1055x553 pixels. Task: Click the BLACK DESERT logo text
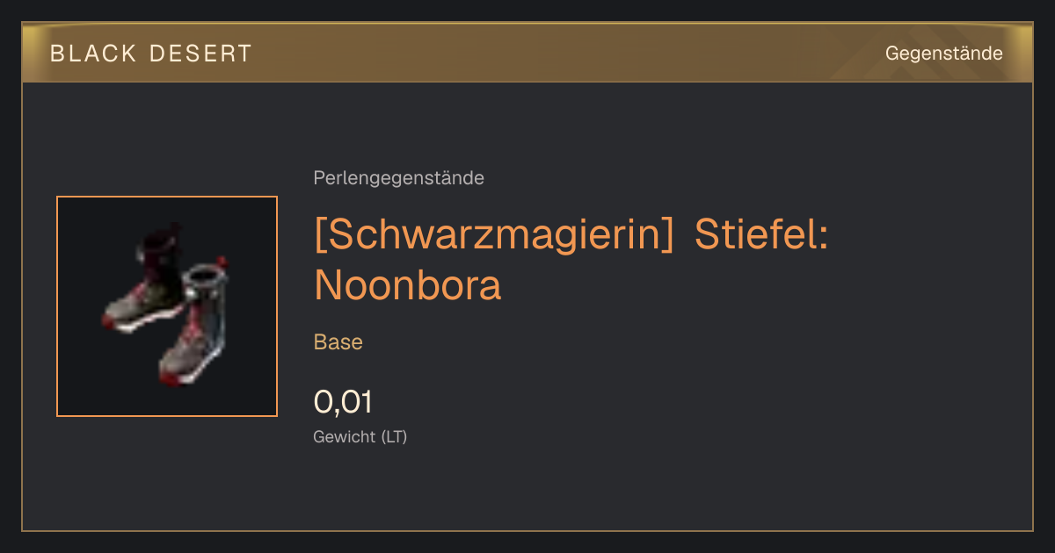(151, 54)
